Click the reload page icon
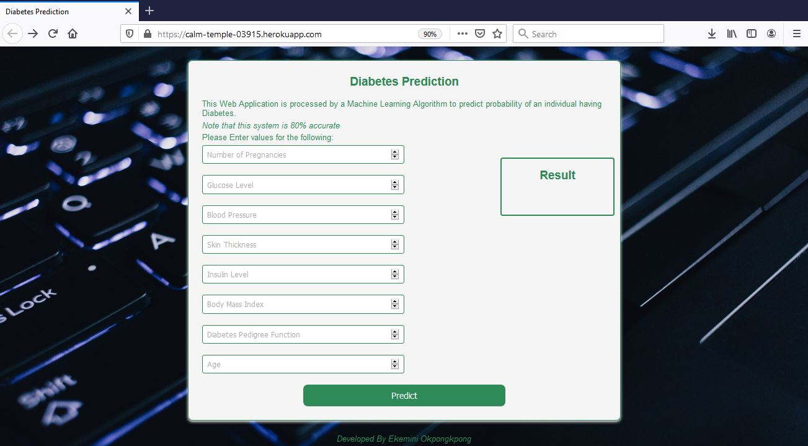This screenshot has width=808, height=446. (x=53, y=33)
